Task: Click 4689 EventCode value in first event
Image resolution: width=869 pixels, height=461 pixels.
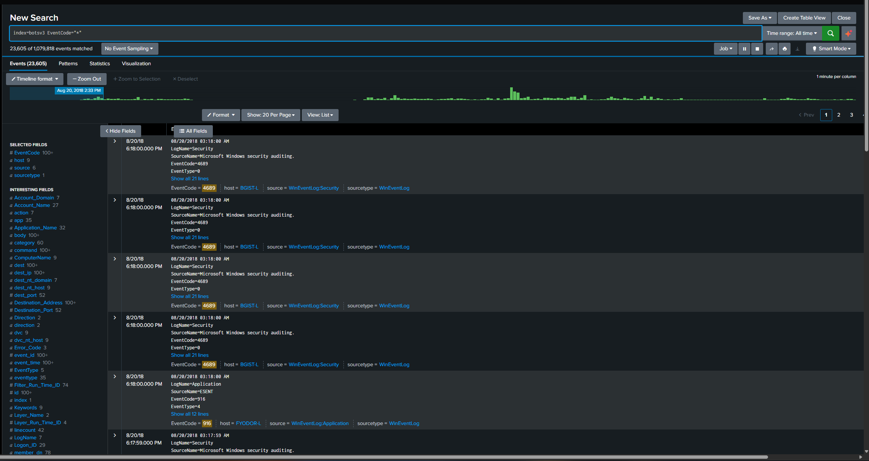Action: click(x=209, y=188)
